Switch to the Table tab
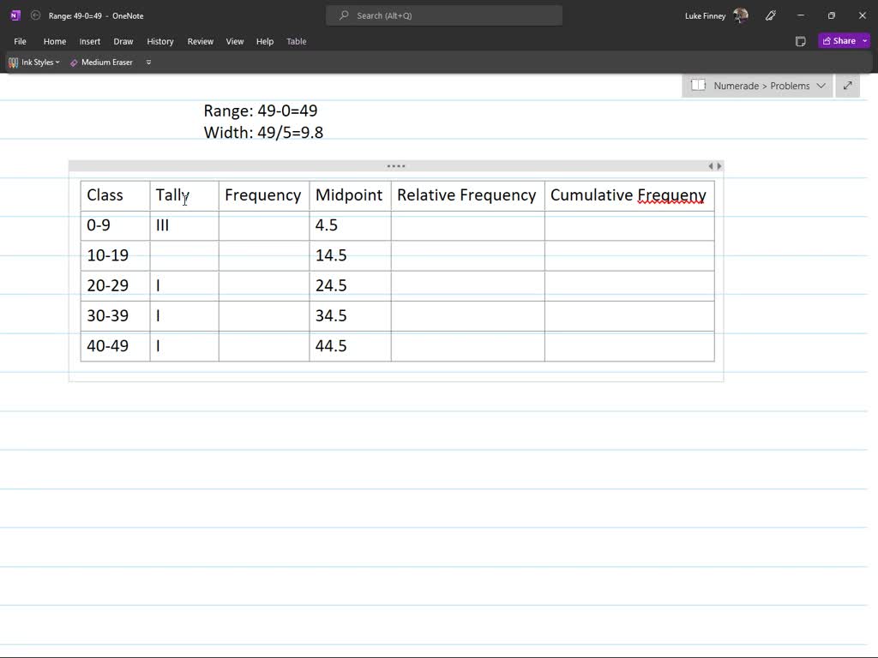Screen dimensions: 878x658 click(296, 41)
